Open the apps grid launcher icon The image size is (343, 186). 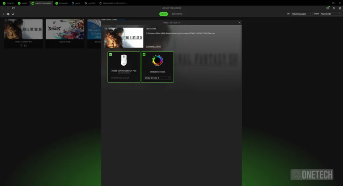point(328,8)
